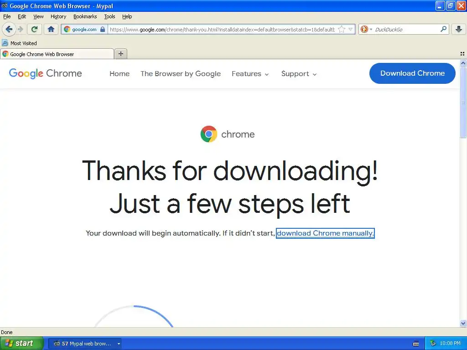
Task: Expand the Support dropdown menu
Action: click(x=299, y=73)
